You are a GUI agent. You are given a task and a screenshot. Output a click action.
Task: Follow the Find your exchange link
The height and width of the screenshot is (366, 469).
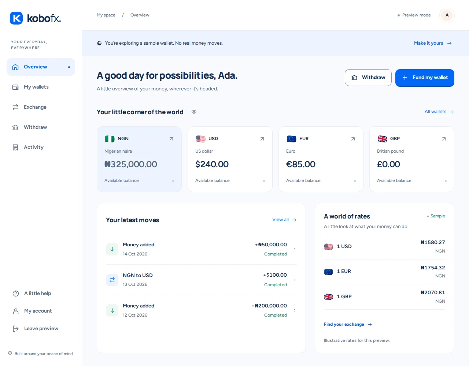tap(348, 324)
